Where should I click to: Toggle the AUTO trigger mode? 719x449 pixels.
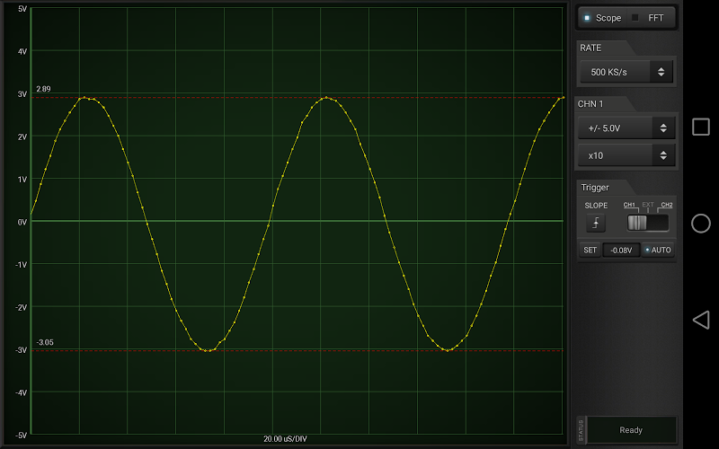pyautogui.click(x=657, y=251)
